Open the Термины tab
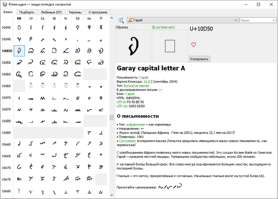Viewport: 278px width, 199px height. tap(75, 12)
